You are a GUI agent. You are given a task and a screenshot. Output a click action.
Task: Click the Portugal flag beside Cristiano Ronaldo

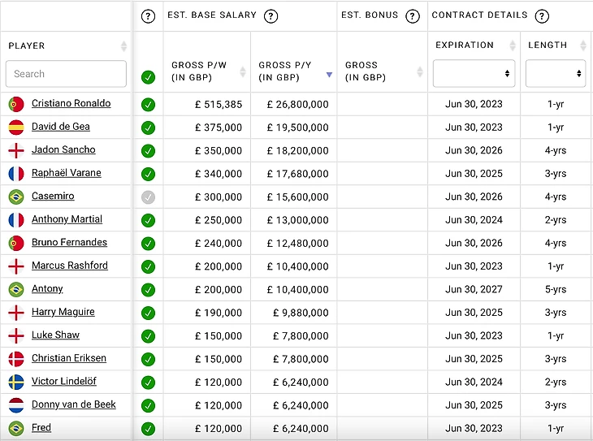tap(16, 104)
